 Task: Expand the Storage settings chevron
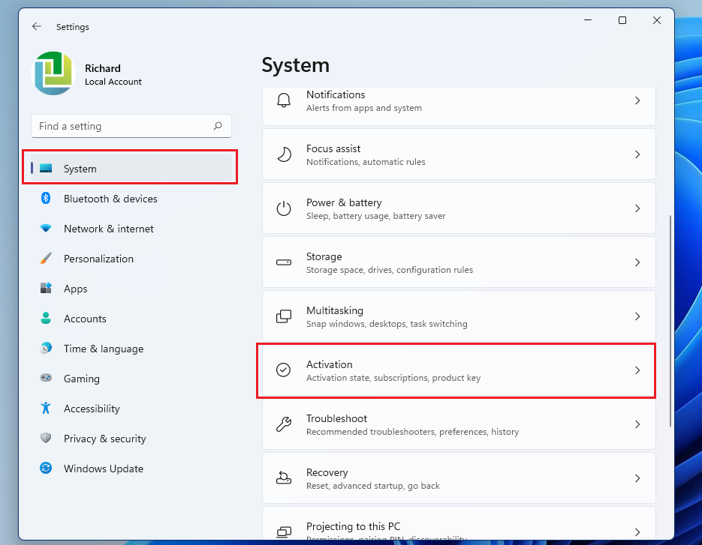tap(637, 262)
